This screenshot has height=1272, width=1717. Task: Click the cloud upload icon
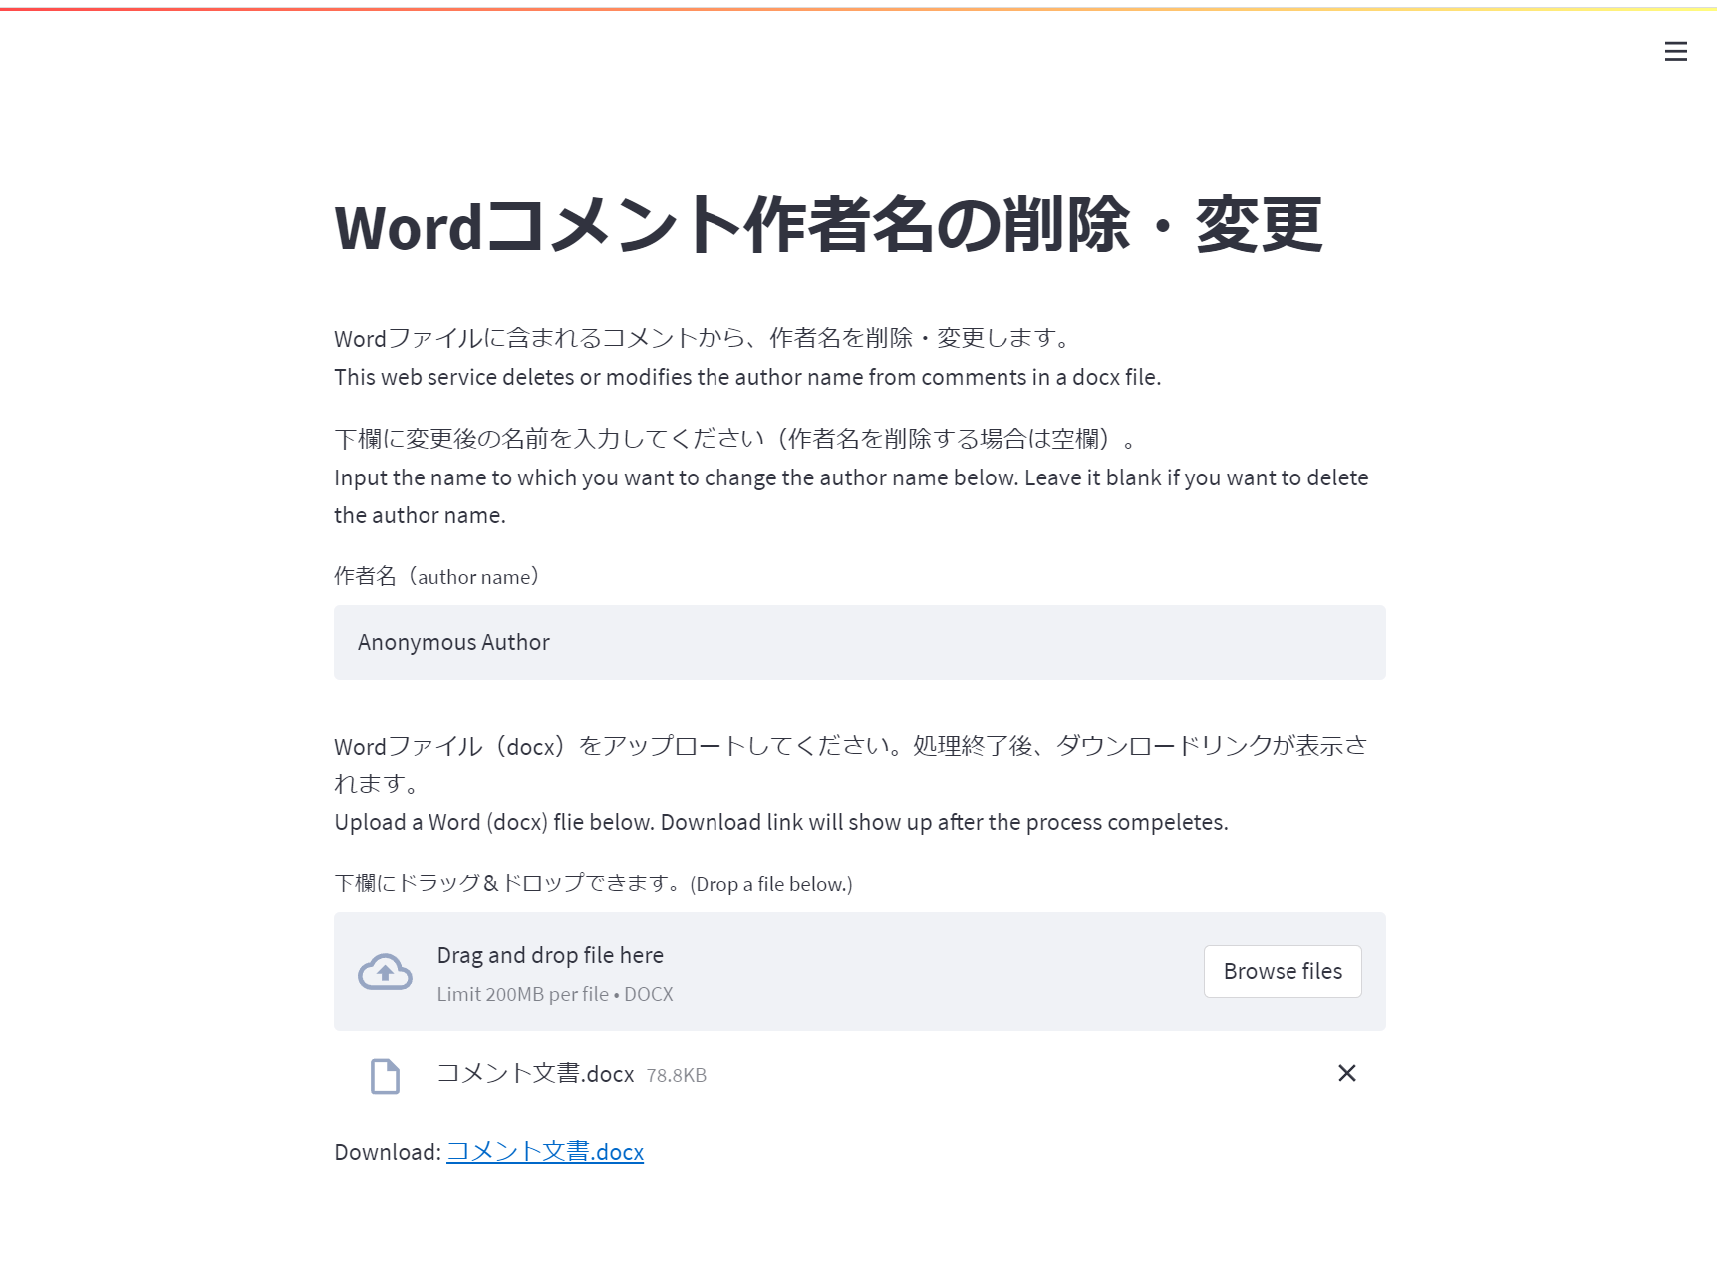tap(385, 972)
